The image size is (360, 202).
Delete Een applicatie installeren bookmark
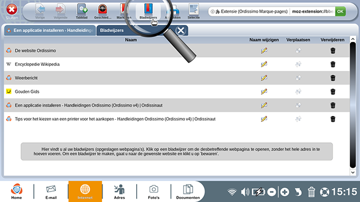[333, 105]
